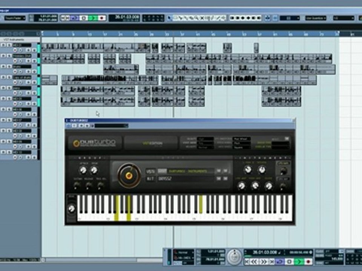Click the upper LFO knob at right edge

(x=283, y=171)
